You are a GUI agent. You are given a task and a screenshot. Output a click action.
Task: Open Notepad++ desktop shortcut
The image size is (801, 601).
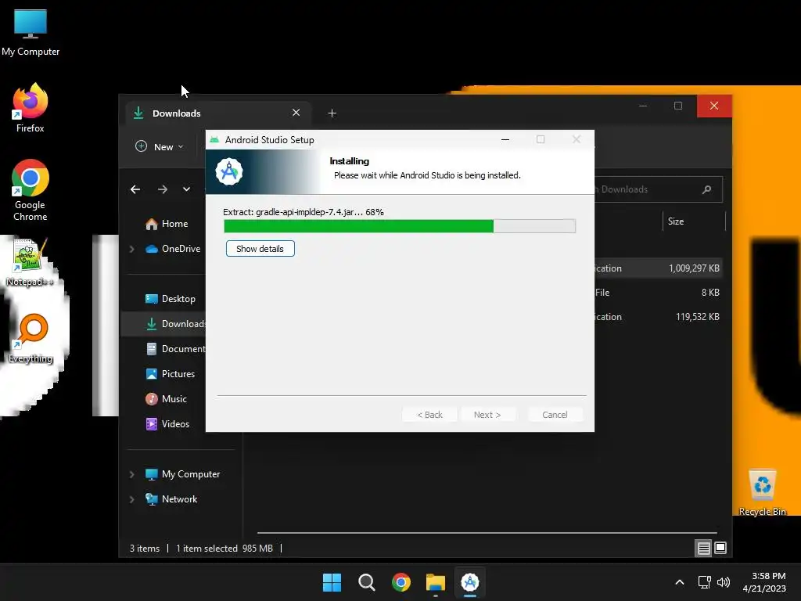click(30, 261)
